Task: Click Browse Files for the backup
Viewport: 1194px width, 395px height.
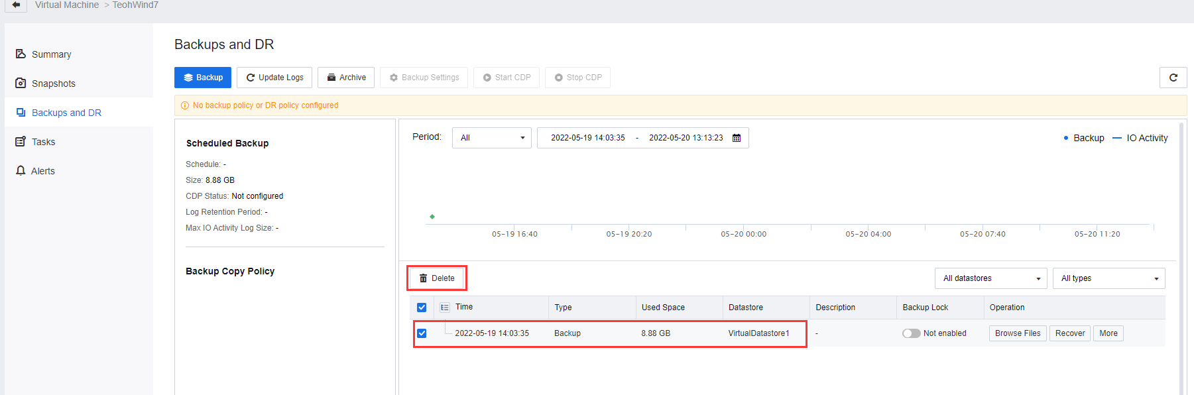Action: click(1017, 333)
